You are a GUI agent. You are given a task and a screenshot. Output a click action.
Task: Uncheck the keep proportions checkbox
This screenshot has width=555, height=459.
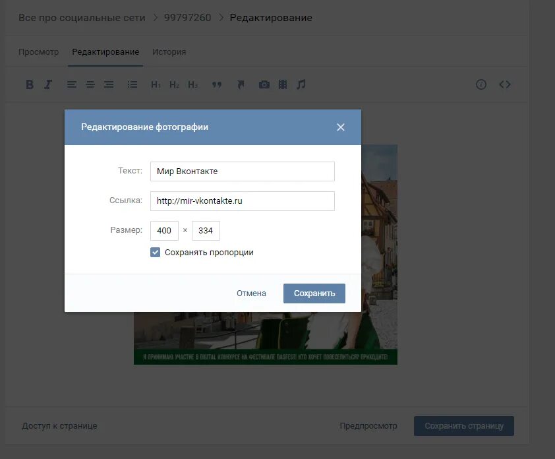tap(155, 252)
